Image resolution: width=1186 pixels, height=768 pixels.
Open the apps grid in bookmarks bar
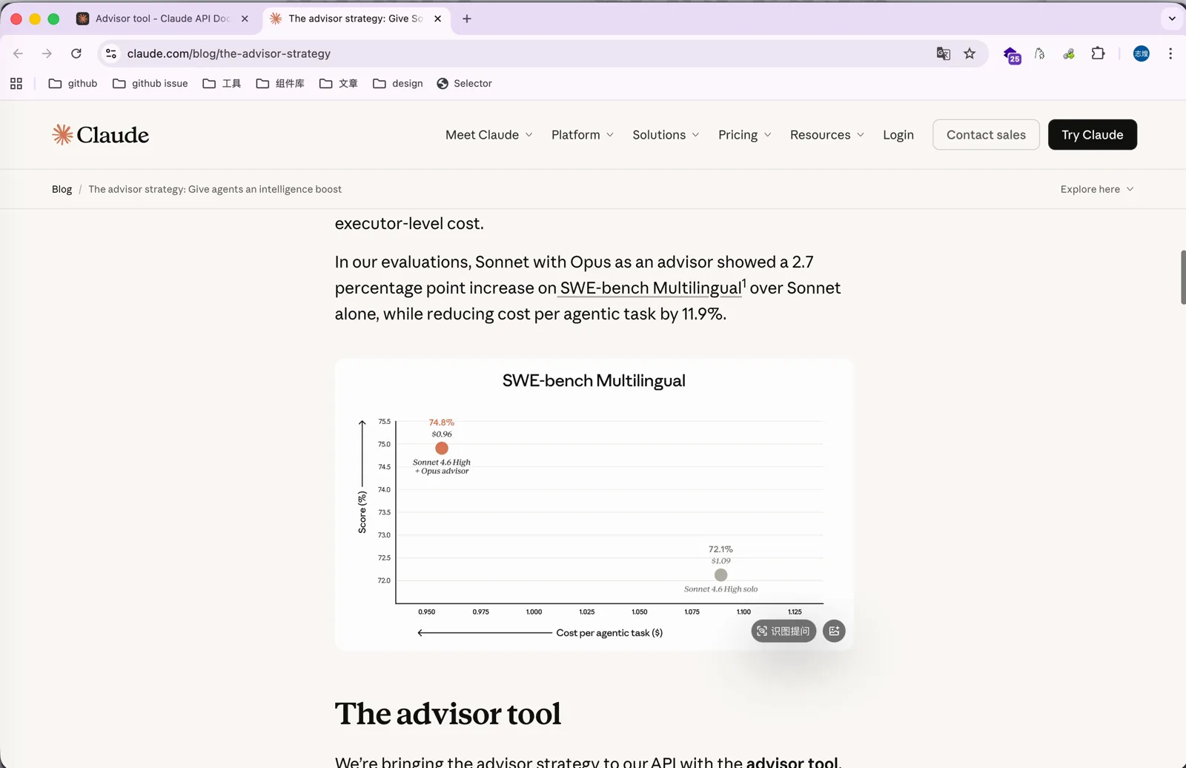(16, 84)
